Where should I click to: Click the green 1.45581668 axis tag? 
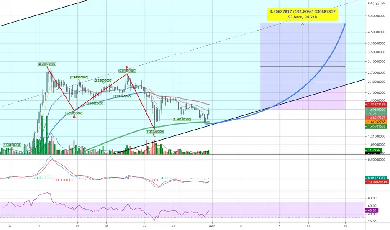coord(376,127)
